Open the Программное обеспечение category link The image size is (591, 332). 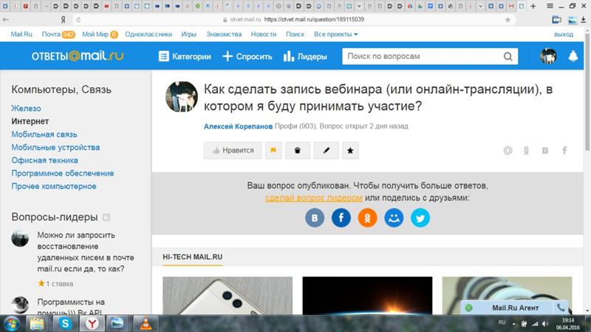(63, 173)
